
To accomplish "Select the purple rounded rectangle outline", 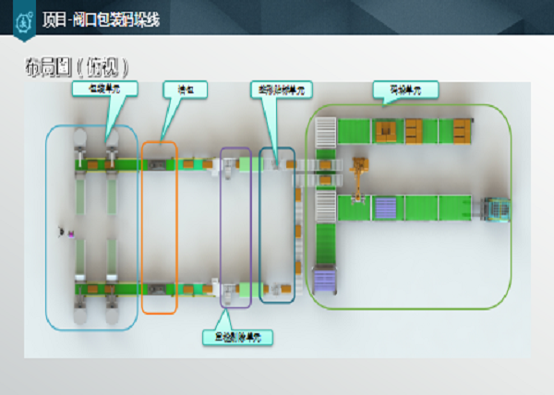I will point(220,226).
